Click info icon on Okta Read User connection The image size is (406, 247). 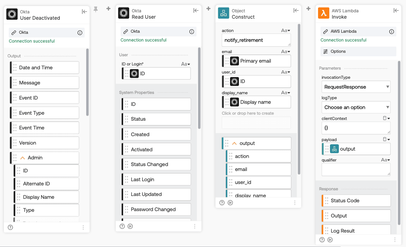click(192, 32)
